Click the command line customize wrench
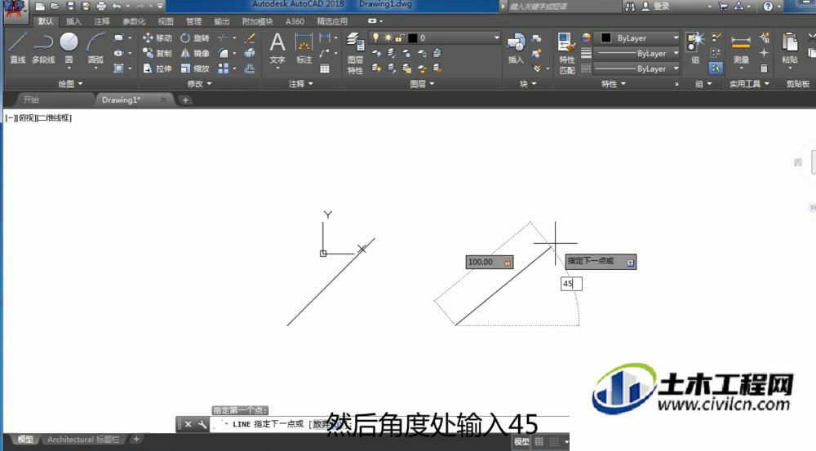Image resolution: width=816 pixels, height=451 pixels. tap(202, 424)
